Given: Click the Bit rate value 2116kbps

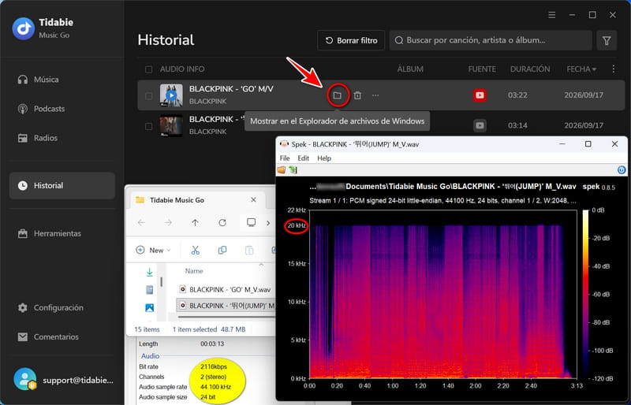Looking at the screenshot, I should coord(214,367).
